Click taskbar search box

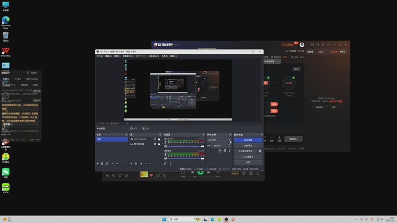[185, 219]
